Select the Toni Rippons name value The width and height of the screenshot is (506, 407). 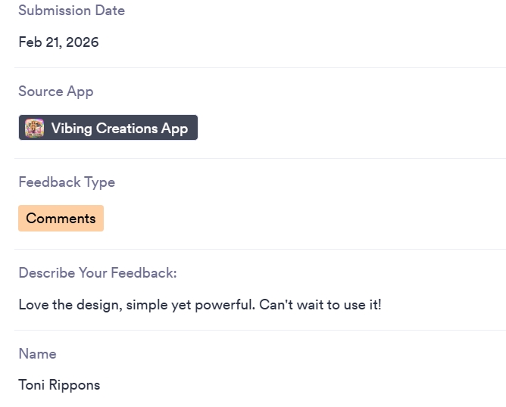(x=59, y=385)
